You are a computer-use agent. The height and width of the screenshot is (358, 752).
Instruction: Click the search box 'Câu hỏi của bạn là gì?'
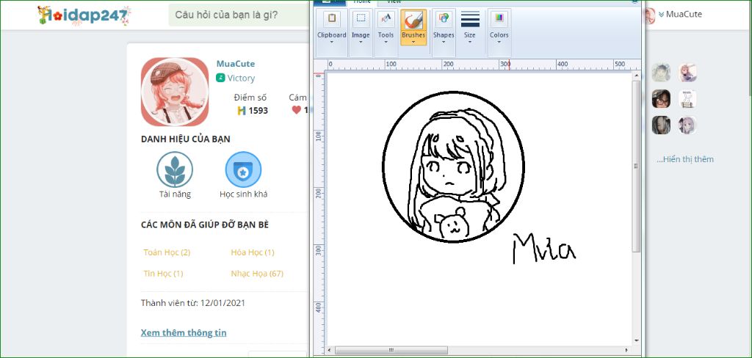click(x=240, y=15)
